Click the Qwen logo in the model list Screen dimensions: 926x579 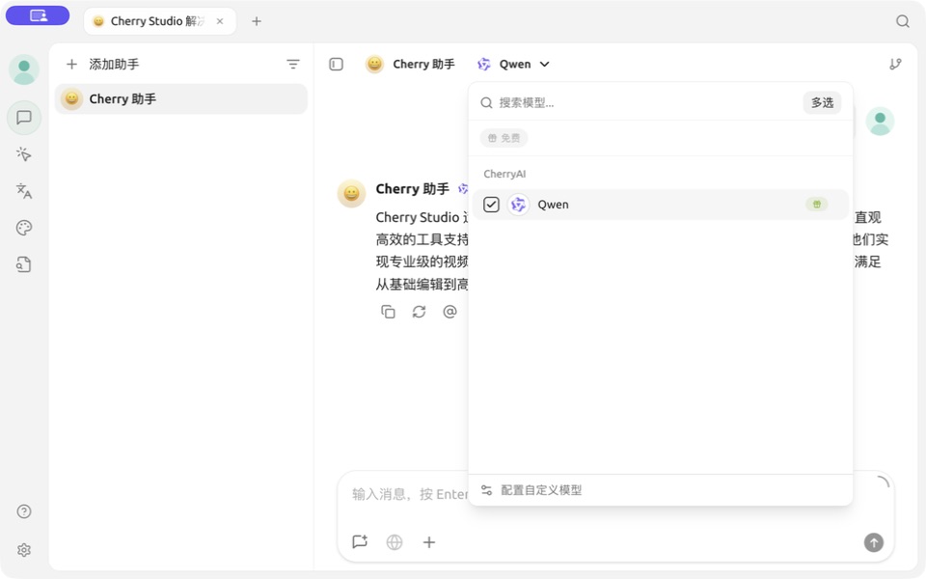pyautogui.click(x=519, y=205)
